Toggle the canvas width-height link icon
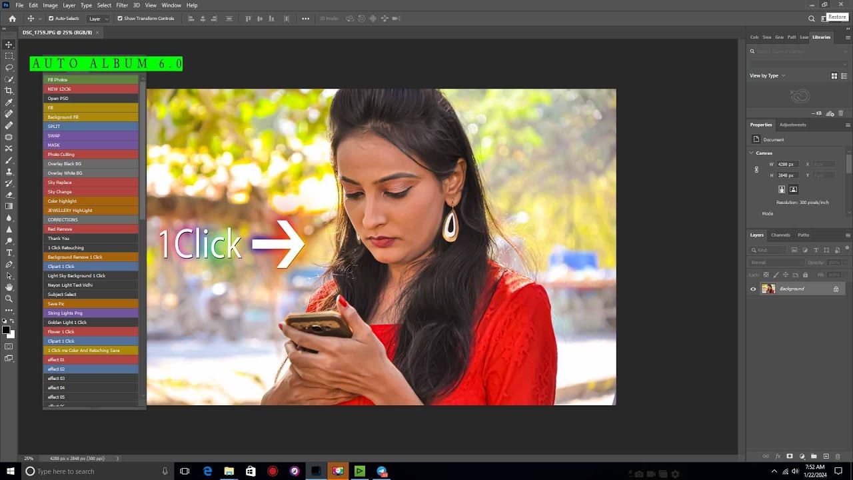The image size is (853, 480). coord(756,169)
